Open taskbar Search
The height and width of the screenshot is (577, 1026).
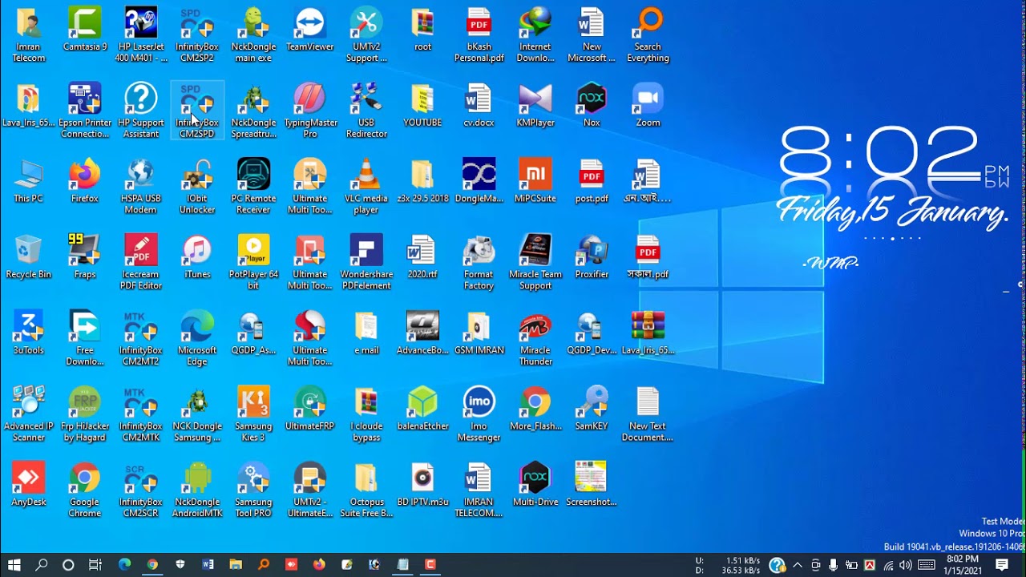(42, 565)
